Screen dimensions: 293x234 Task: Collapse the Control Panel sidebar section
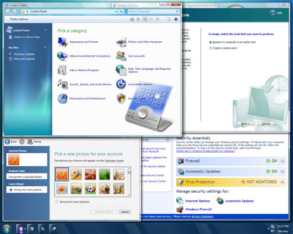click(46, 30)
